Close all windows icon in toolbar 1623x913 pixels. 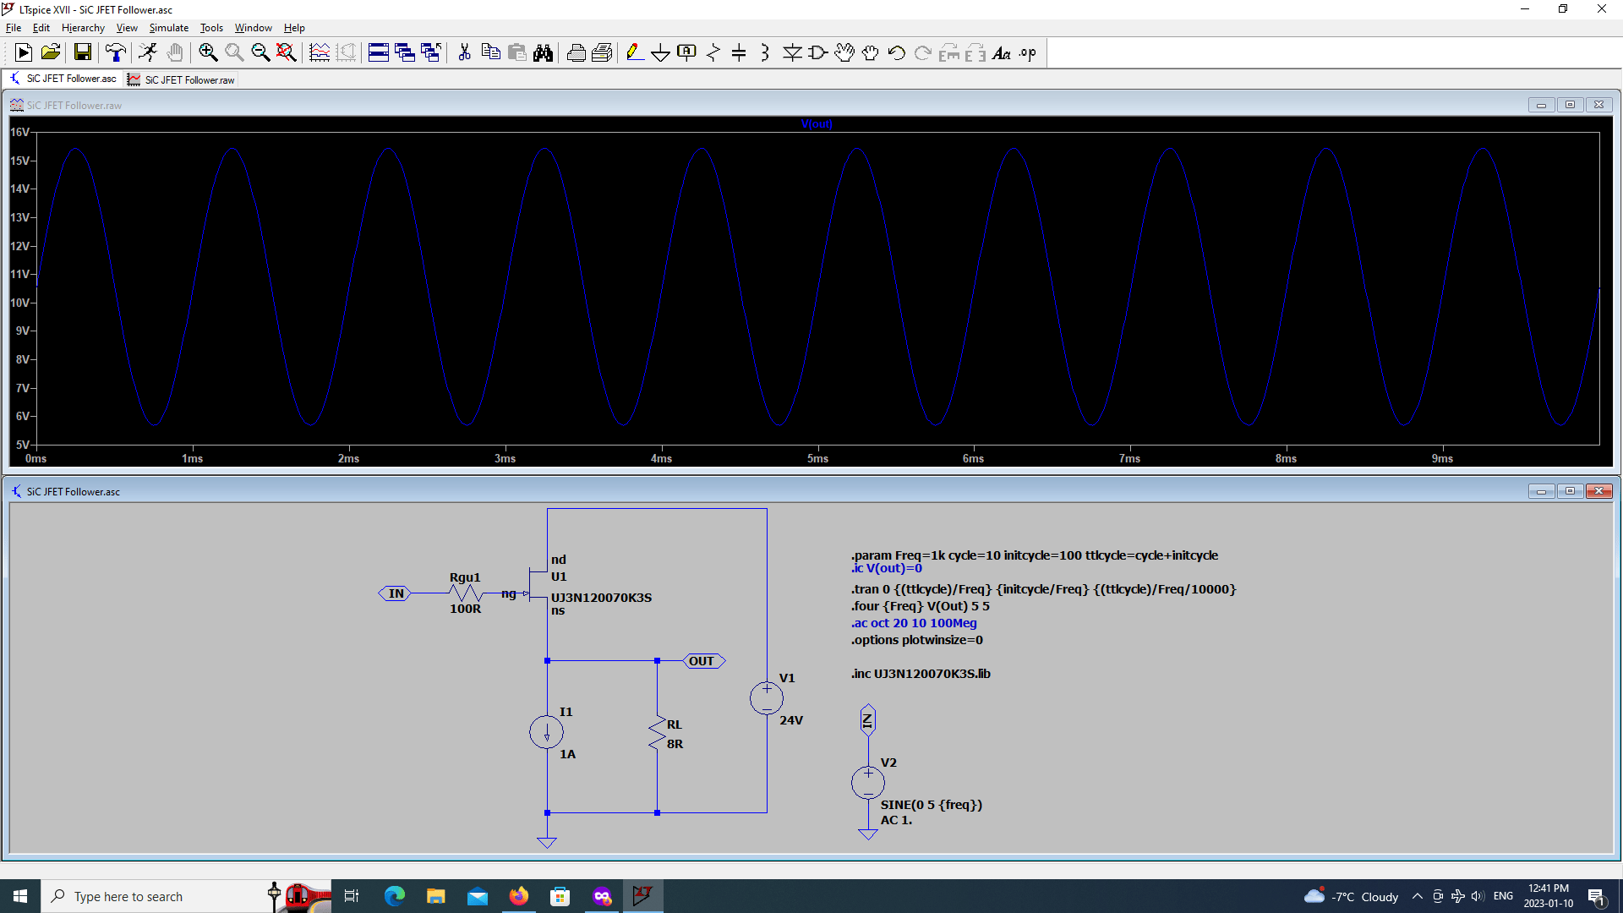pyautogui.click(x=431, y=53)
